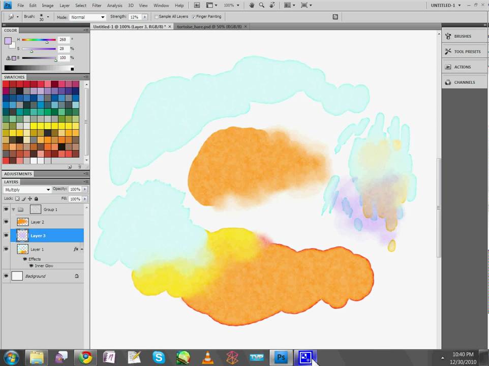Disable Finger Painting option
Viewport: 489px width, 366px height.
[x=193, y=16]
